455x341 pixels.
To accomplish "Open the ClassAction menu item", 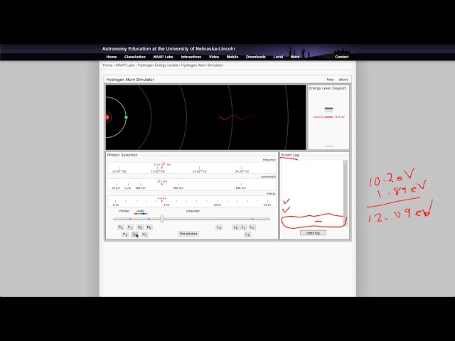I will [x=135, y=57].
